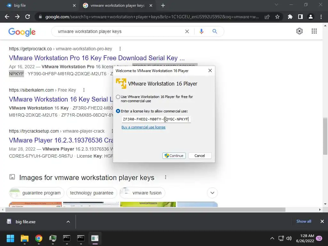Open more options beside the siberkalem.com result

point(84,90)
